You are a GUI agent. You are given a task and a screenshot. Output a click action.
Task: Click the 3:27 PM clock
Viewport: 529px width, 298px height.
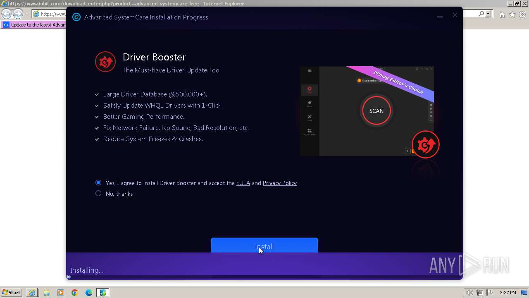pyautogui.click(x=508, y=293)
